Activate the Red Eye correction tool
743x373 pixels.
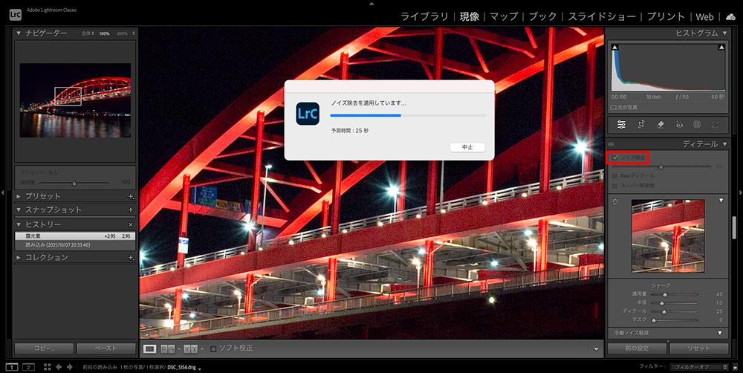678,125
